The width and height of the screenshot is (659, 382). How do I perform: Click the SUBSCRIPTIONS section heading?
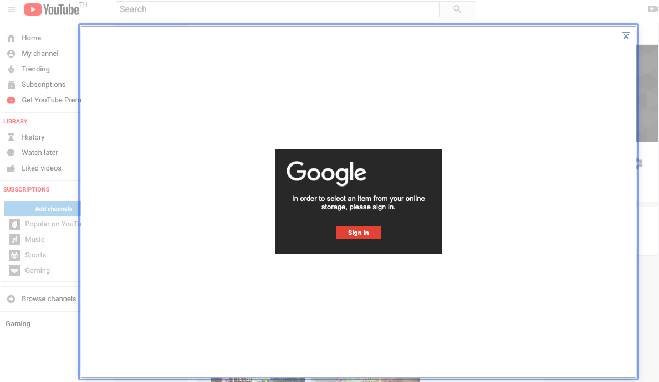(27, 189)
